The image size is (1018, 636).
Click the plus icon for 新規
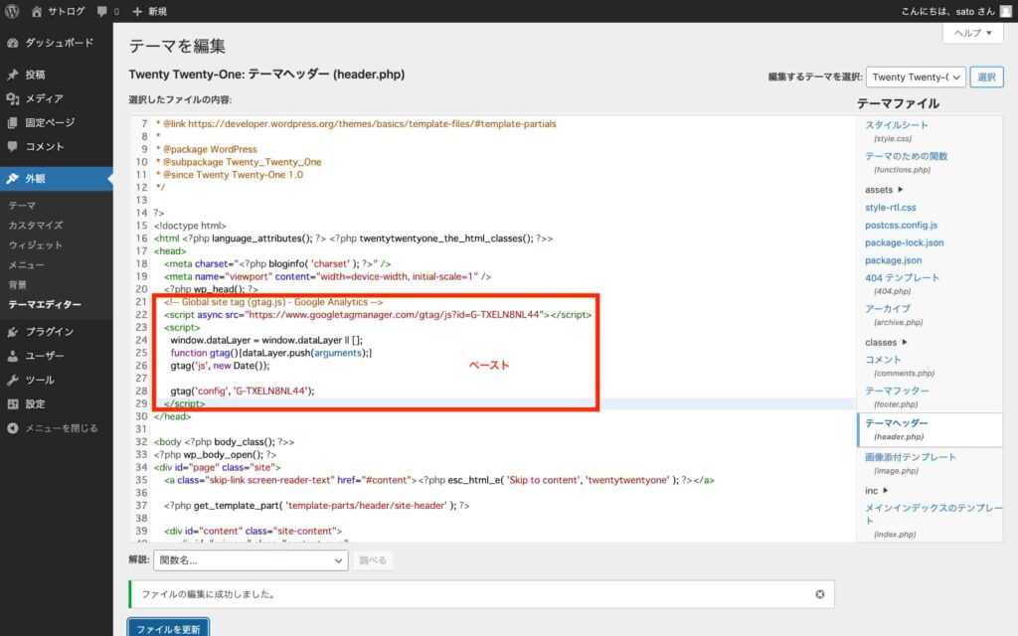tap(137, 12)
